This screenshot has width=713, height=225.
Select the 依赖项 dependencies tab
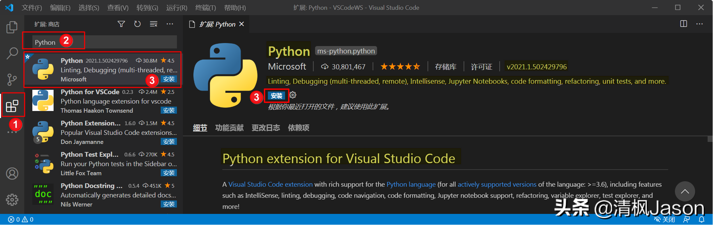pyautogui.click(x=299, y=128)
